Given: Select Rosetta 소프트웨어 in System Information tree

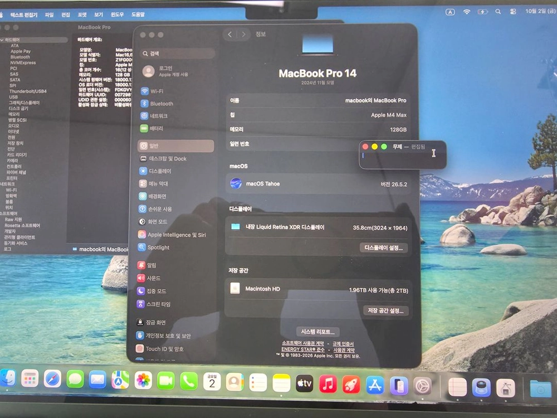Looking at the screenshot, I should click(22, 225).
